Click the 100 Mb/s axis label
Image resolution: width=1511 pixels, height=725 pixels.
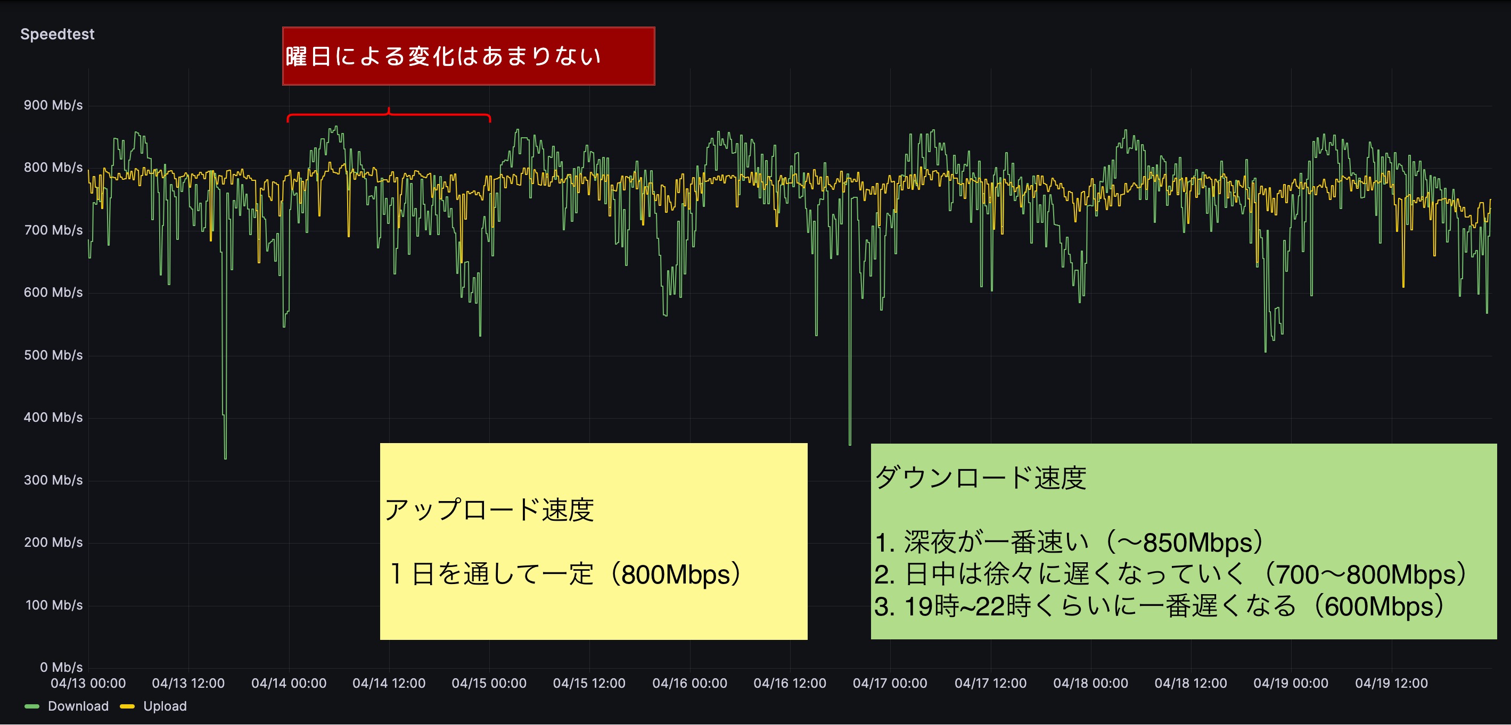54,605
